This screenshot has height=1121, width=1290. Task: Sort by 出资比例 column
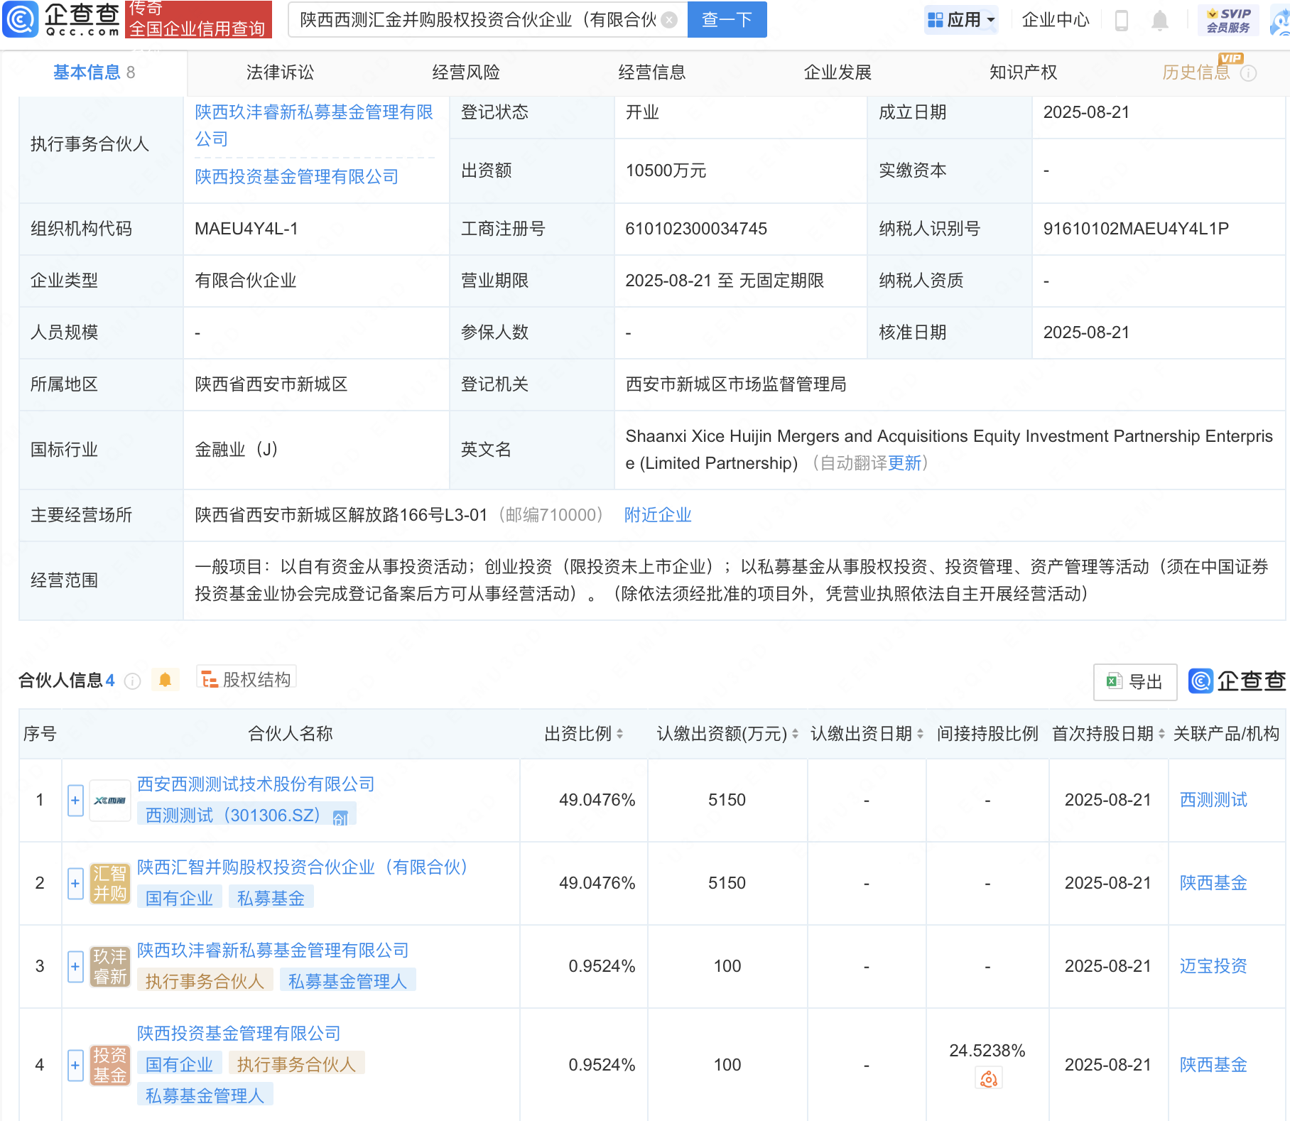619,734
